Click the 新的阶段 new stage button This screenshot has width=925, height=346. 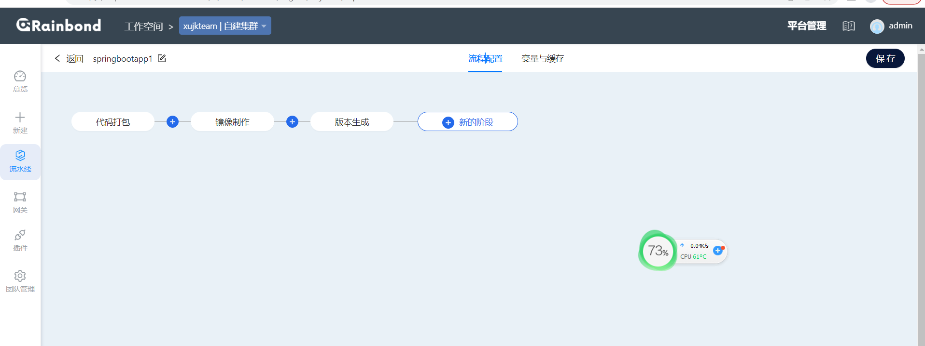[x=467, y=121]
